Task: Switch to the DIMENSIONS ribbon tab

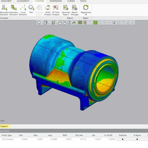Action: (56, 1)
